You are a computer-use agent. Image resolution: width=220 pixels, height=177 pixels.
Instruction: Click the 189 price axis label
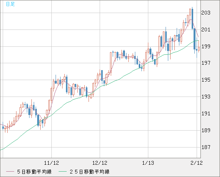[206, 130]
